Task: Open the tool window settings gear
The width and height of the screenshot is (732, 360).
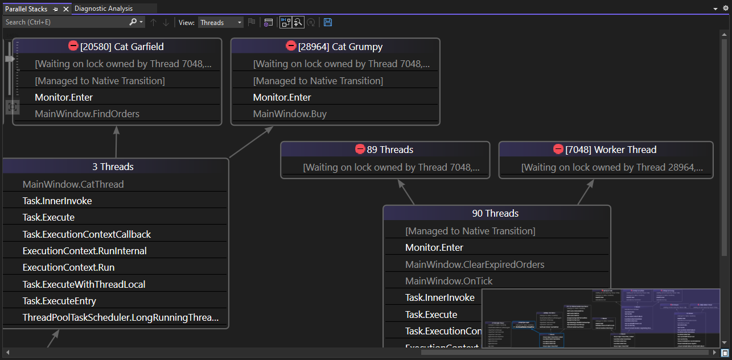Action: (725, 9)
